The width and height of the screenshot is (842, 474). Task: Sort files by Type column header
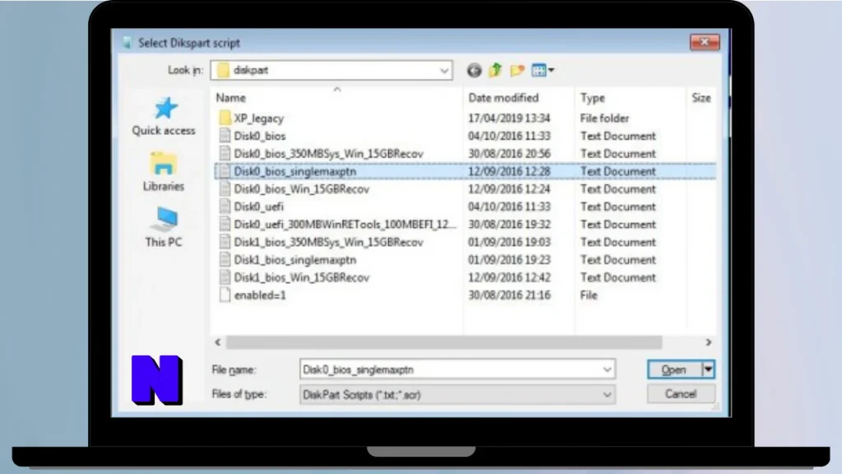click(x=592, y=98)
